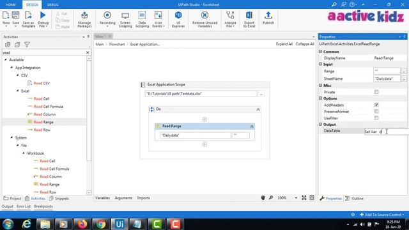
Task: Open Analyze File tool
Action: (x=230, y=19)
